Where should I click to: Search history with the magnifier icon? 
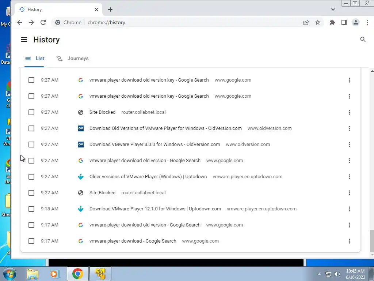pyautogui.click(x=363, y=40)
